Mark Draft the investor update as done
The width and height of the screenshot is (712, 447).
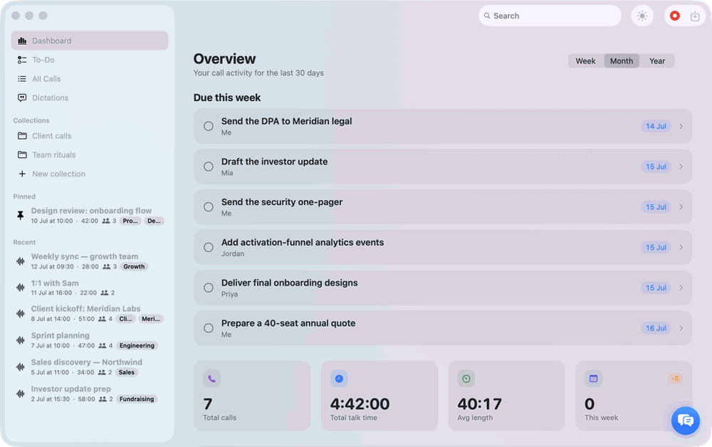[x=209, y=167]
